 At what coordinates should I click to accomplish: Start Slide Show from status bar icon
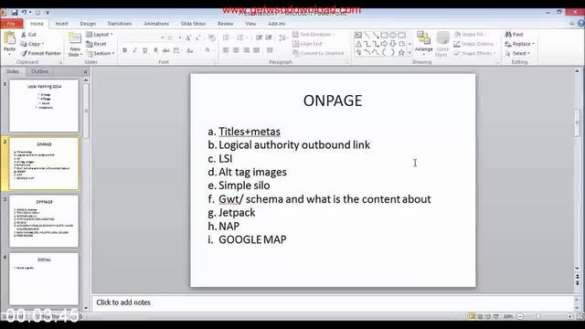(496, 316)
